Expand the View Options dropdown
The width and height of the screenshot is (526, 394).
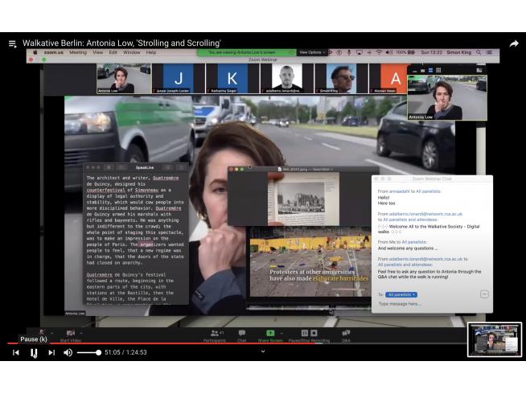[x=311, y=52]
